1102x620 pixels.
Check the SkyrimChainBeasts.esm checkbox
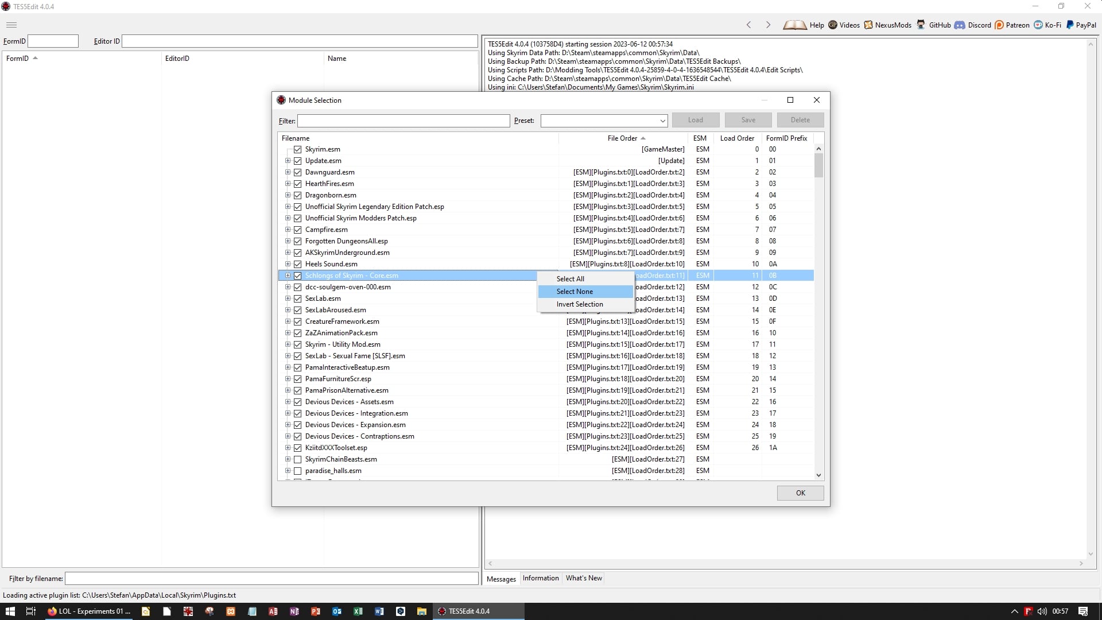point(297,459)
